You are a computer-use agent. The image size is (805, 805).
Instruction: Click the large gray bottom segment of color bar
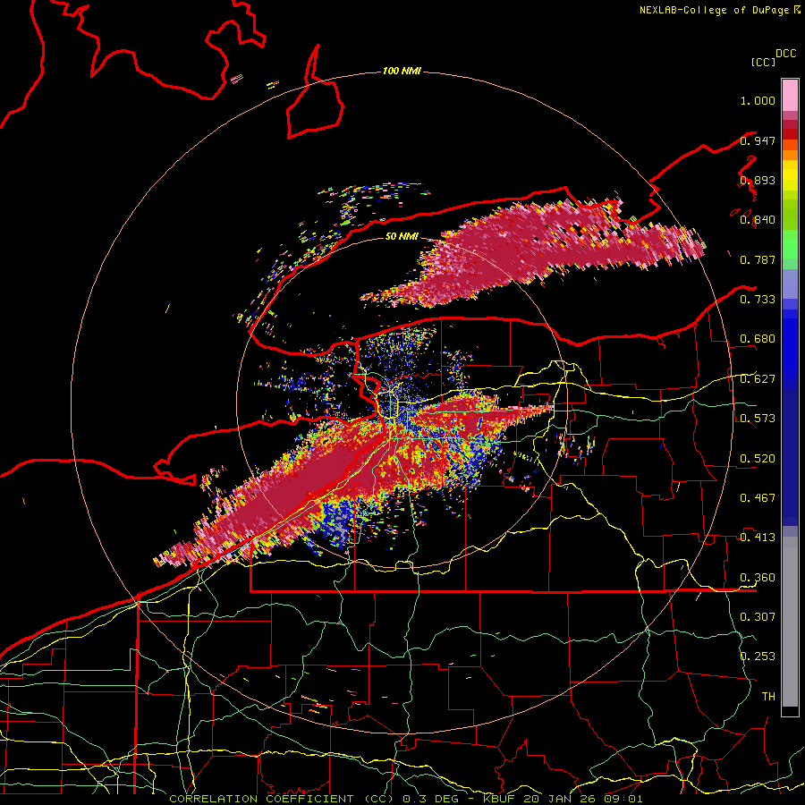point(790,622)
